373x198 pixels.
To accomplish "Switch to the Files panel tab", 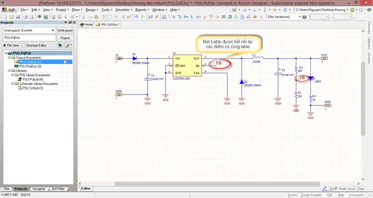I will tap(6, 189).
